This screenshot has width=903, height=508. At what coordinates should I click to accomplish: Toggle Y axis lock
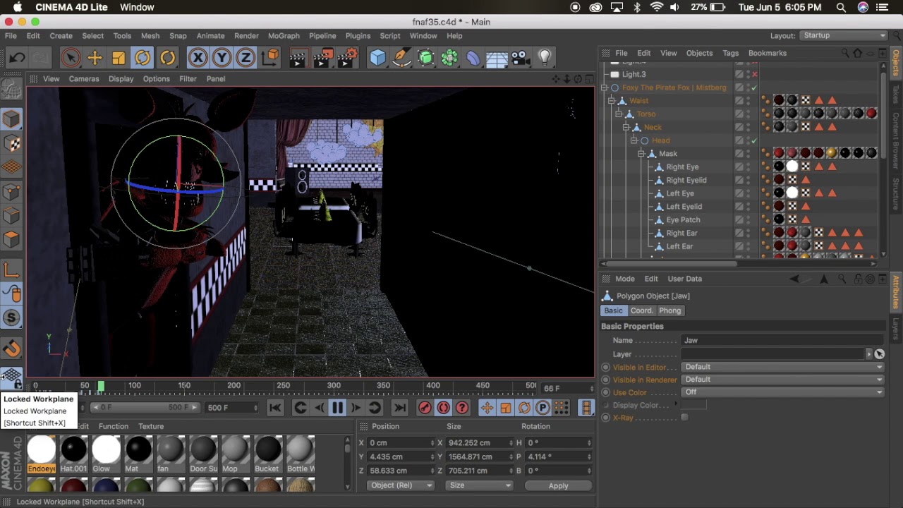pos(222,58)
